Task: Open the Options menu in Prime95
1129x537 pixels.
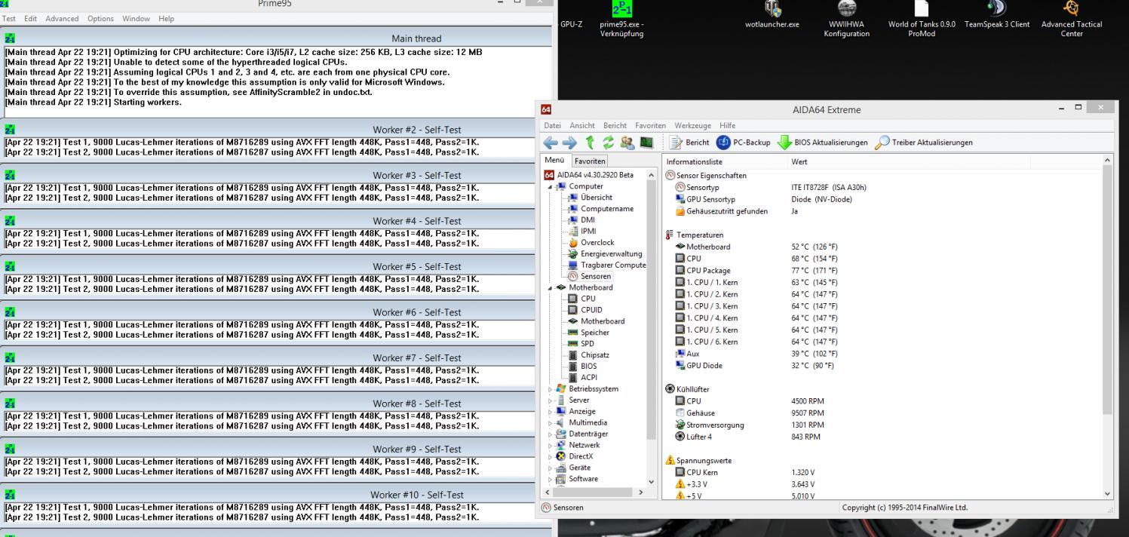Action: tap(100, 19)
